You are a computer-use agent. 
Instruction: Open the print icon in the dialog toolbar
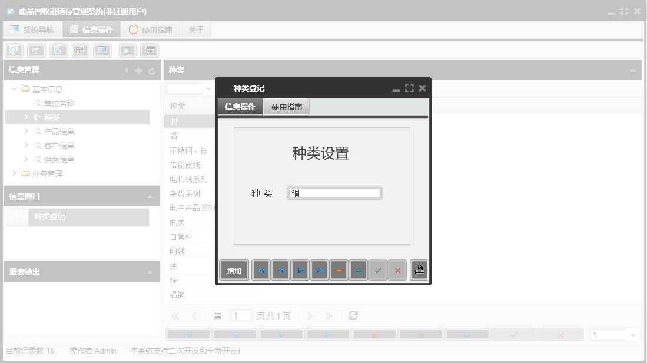pos(419,270)
